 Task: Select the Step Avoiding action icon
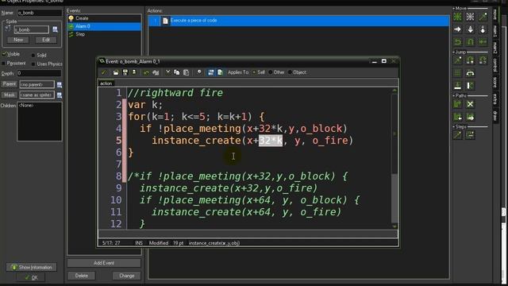(x=470, y=135)
